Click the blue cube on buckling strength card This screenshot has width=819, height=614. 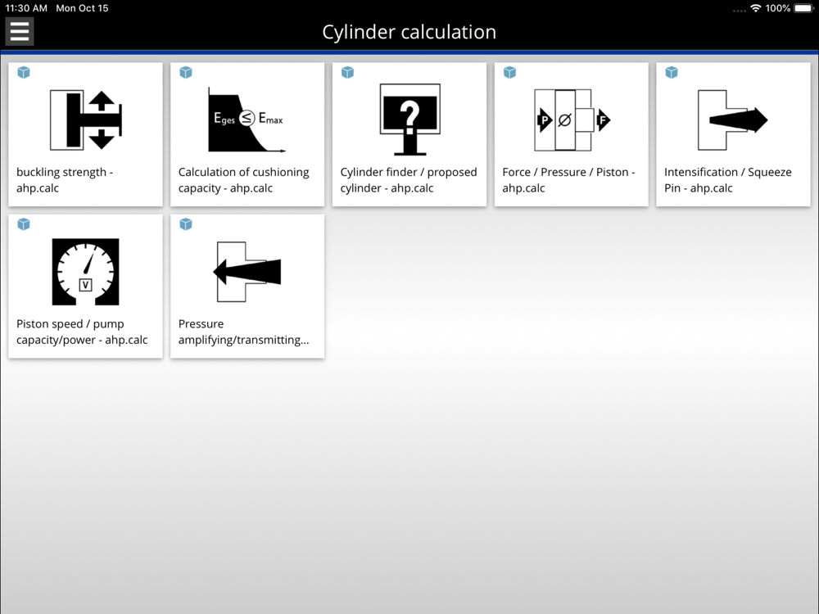click(24, 72)
